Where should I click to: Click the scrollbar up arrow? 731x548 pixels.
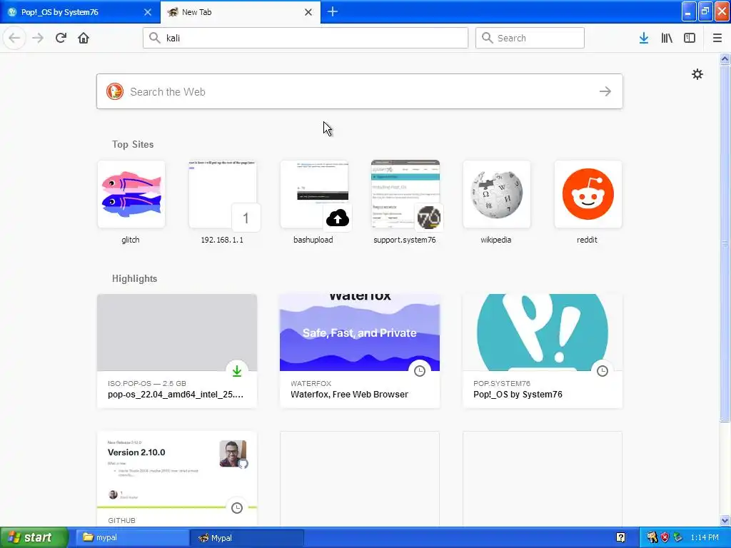pos(725,59)
